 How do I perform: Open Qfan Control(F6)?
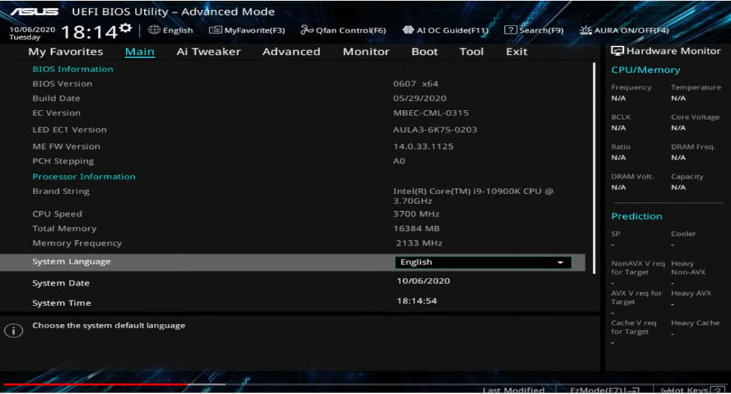[343, 30]
